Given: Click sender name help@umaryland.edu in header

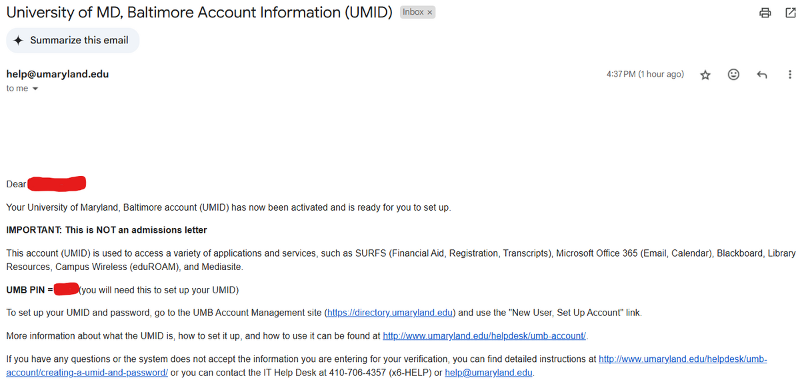Looking at the screenshot, I should [x=57, y=74].
